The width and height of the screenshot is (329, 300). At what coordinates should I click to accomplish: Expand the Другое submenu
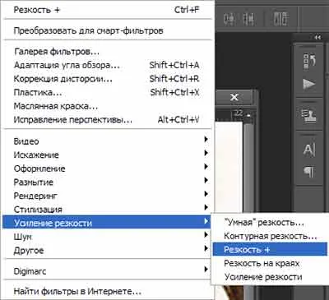[107, 250]
